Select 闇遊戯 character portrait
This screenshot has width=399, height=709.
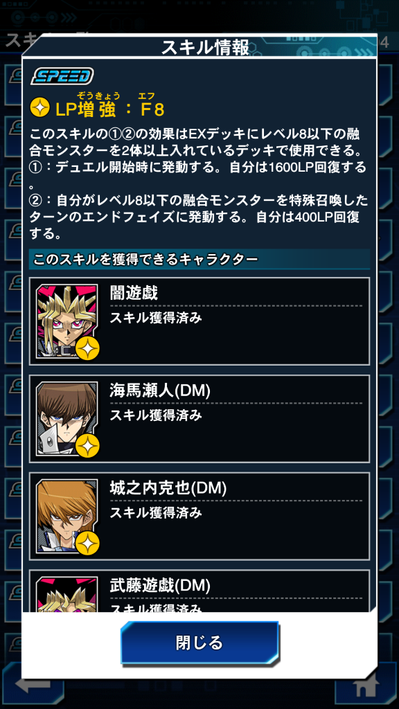click(66, 321)
